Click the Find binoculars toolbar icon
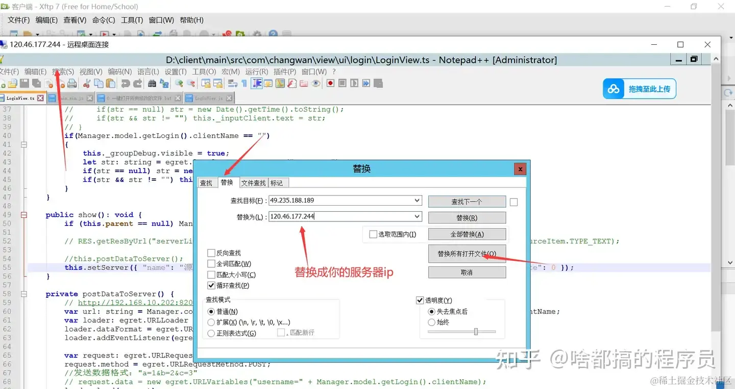 coord(152,84)
